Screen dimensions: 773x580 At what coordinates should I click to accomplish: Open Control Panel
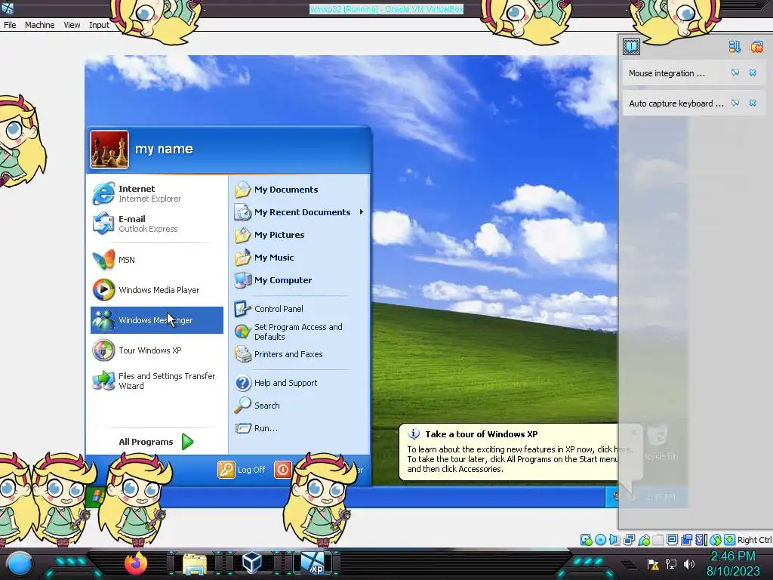pos(300,309)
